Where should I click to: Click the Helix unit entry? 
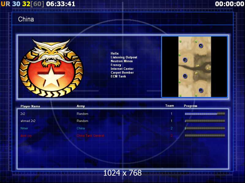115,53
